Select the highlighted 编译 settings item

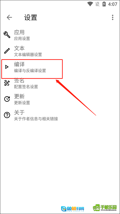click(32, 67)
